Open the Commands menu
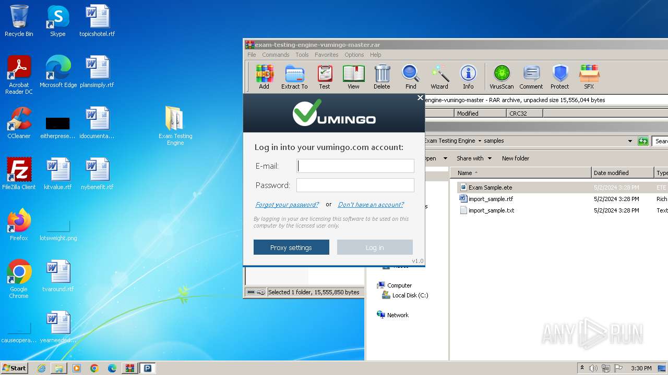 click(x=276, y=55)
